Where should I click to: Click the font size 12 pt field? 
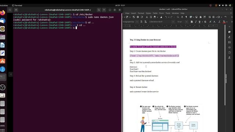[x=180, y=22]
